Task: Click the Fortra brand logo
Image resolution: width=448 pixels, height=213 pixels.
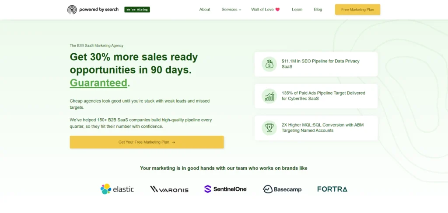Action: point(332,189)
